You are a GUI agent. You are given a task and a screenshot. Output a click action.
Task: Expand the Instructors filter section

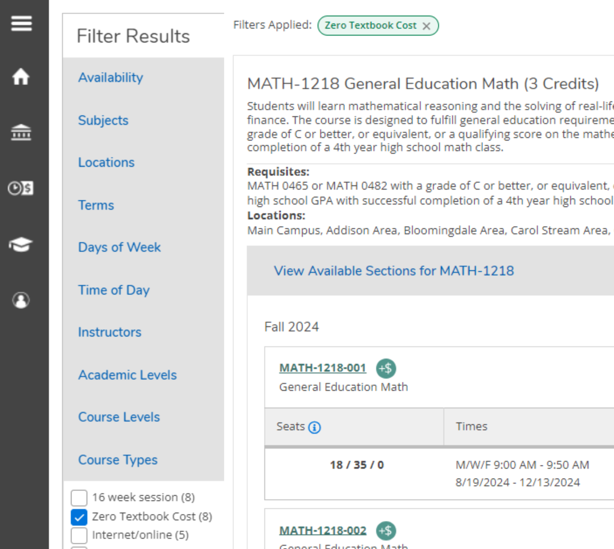coord(110,332)
